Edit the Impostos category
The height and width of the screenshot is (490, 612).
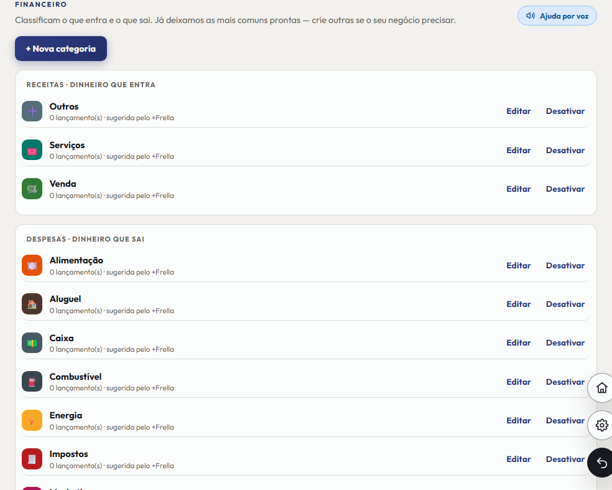[518, 459]
